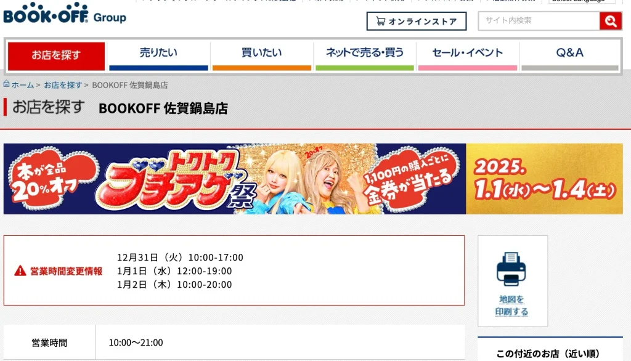Click the BOOKOFF 佐賀鍋島店 page title
This screenshot has height=361, width=631.
coord(163,108)
